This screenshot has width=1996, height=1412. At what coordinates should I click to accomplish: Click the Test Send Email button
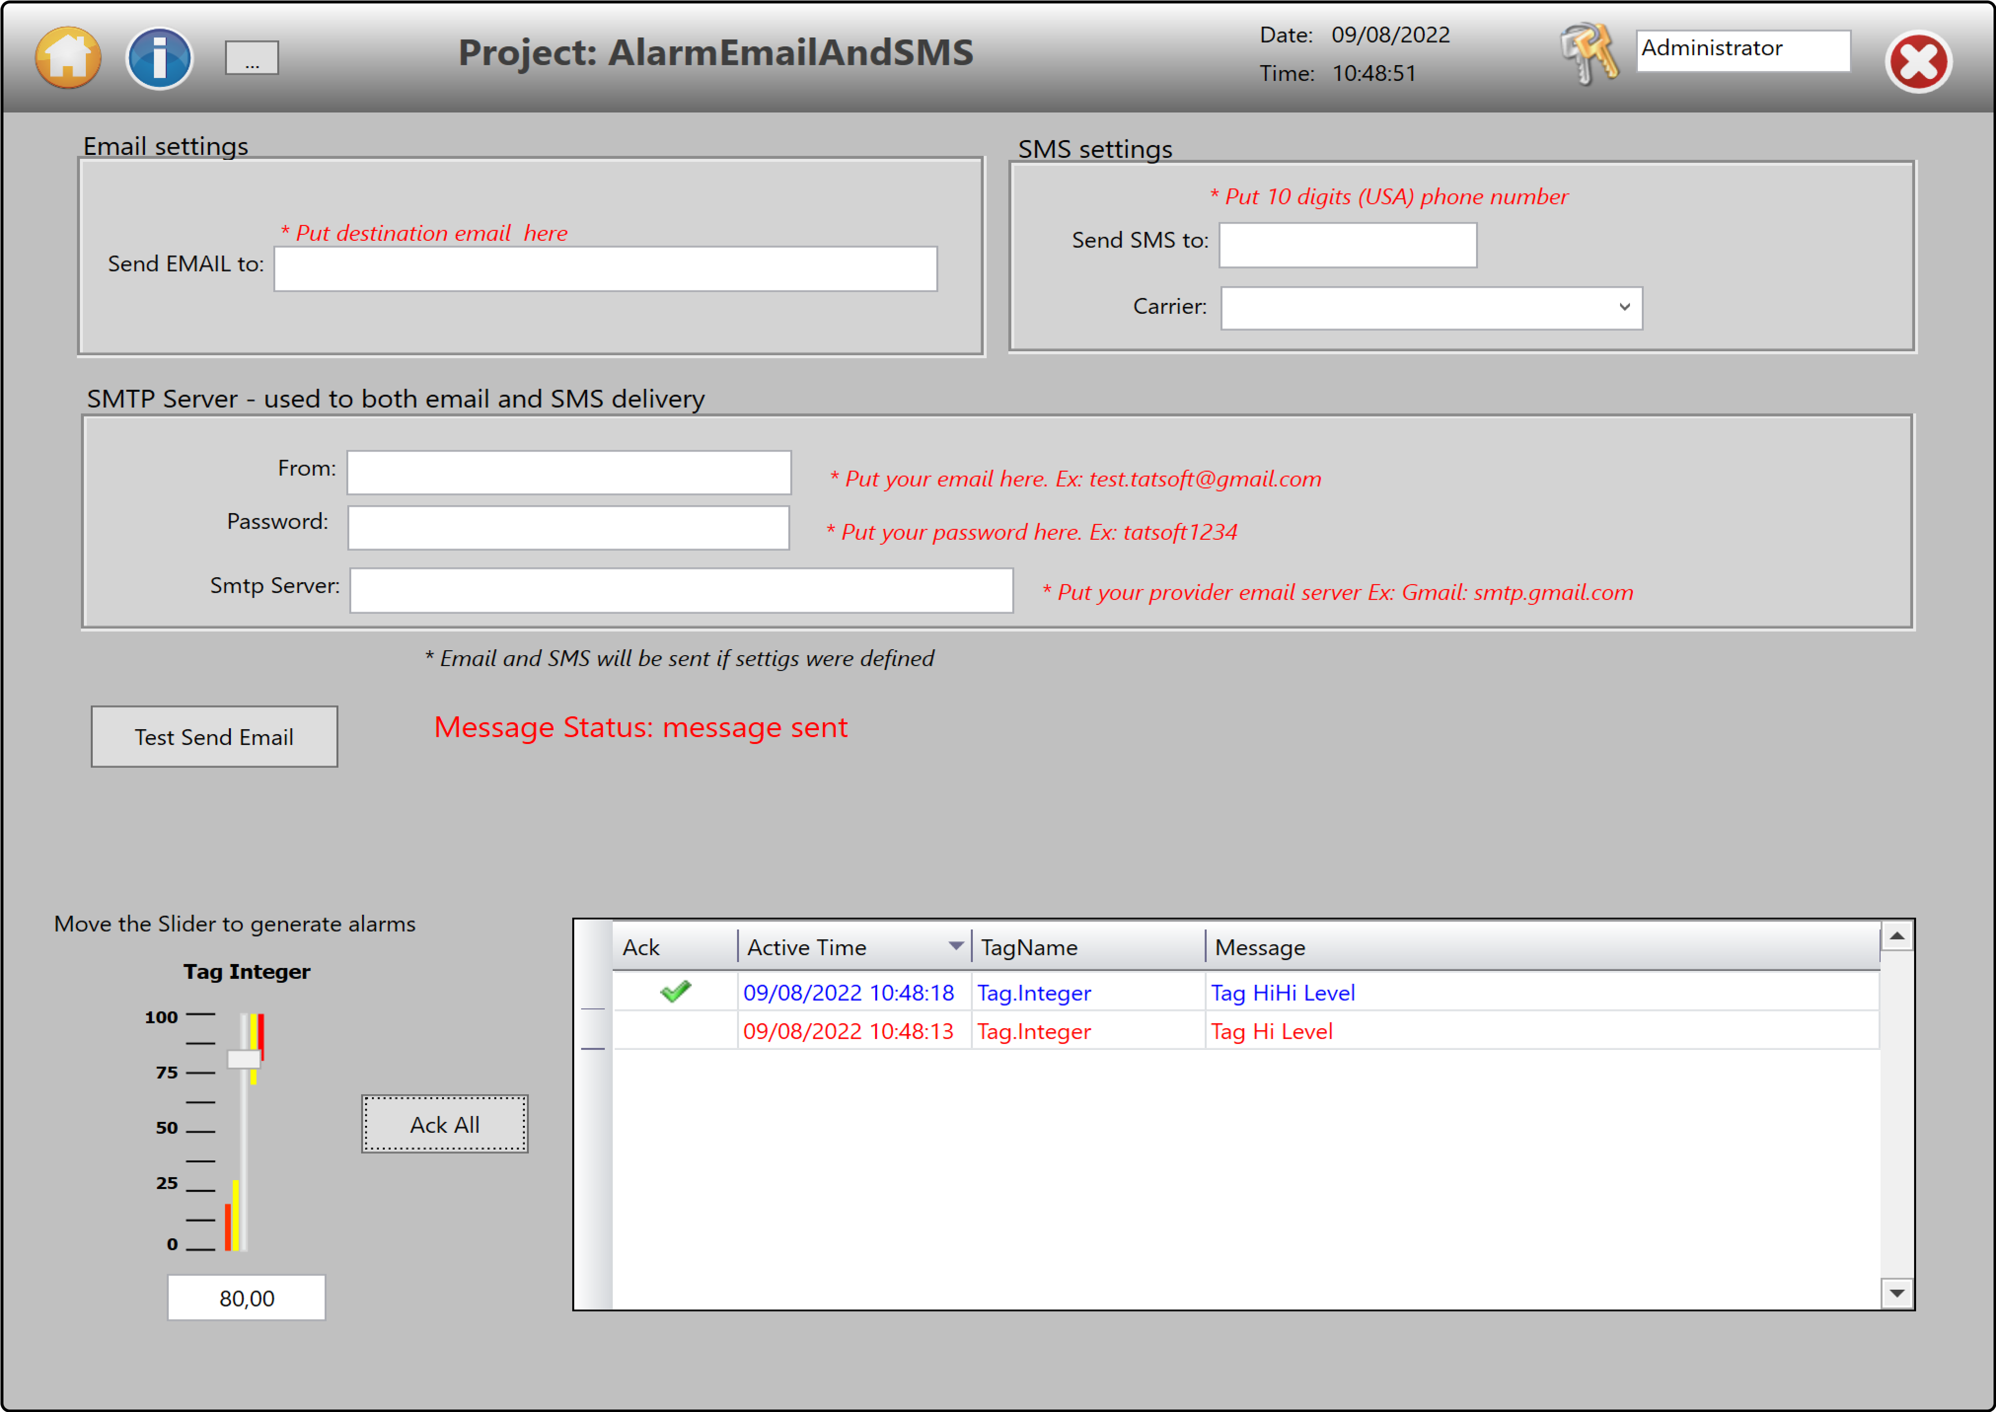coord(214,737)
